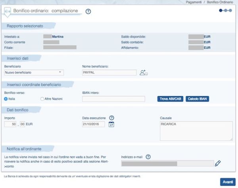238x188 pixels.
Task: Click help icon beside Data esecuzione
Action: click(x=111, y=118)
